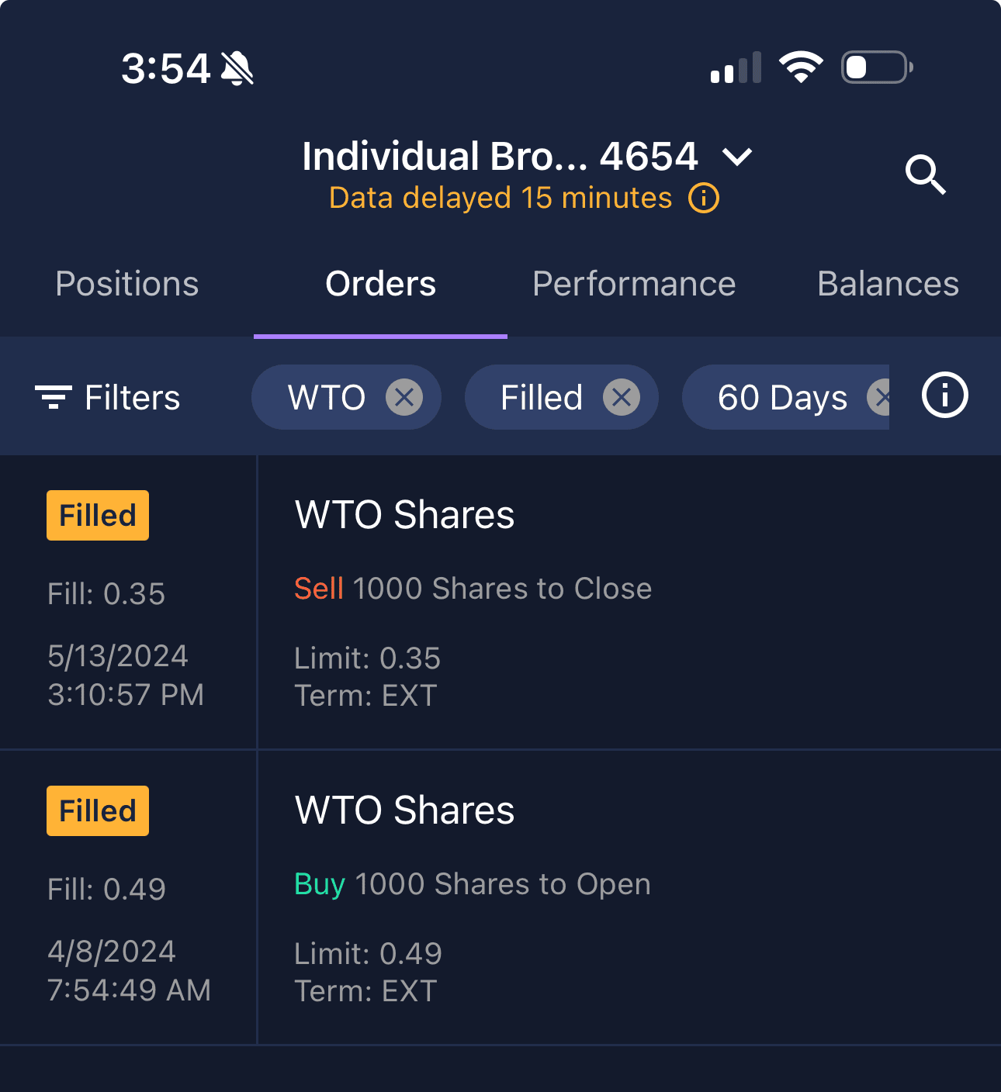Tap the data delayed info icon
1001x1092 pixels.
point(704,199)
